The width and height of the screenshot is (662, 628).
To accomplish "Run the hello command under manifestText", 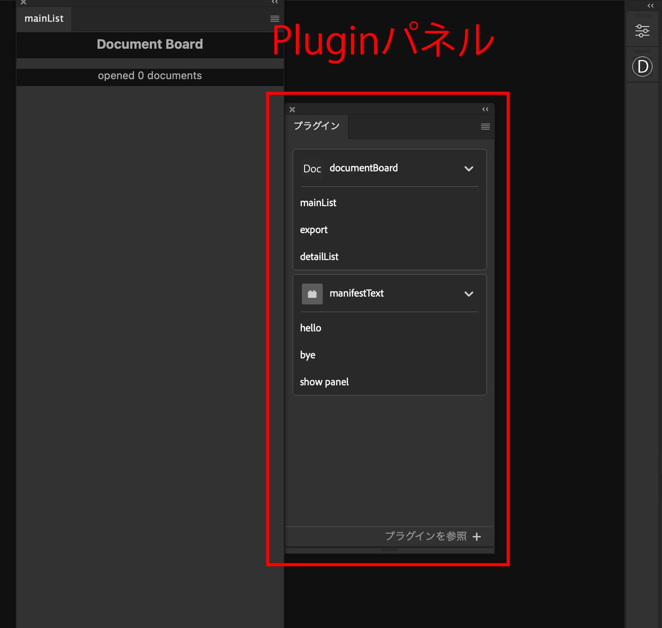I will click(x=311, y=328).
